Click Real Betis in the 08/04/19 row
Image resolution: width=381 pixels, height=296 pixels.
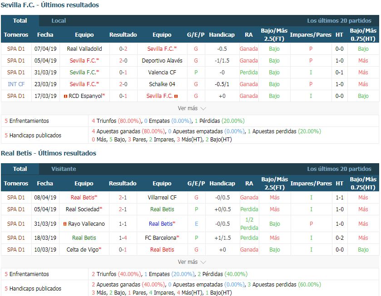coord(82,198)
